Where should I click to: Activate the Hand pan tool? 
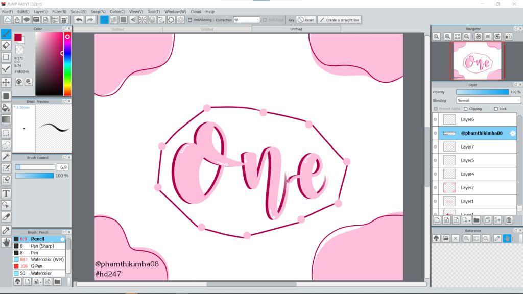click(6, 242)
